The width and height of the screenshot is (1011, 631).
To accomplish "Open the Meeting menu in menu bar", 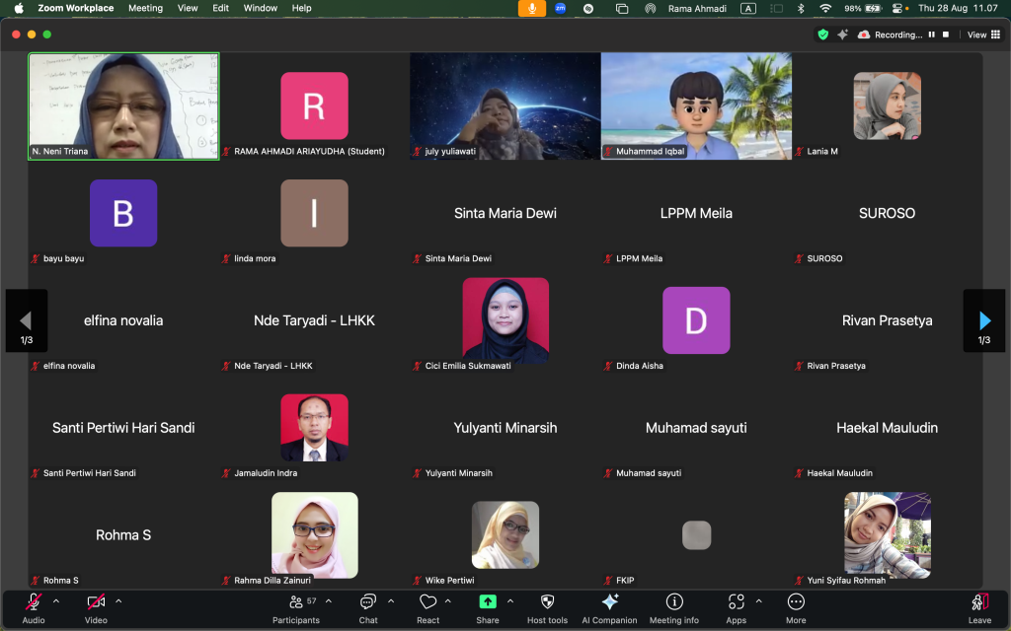I will click(145, 8).
